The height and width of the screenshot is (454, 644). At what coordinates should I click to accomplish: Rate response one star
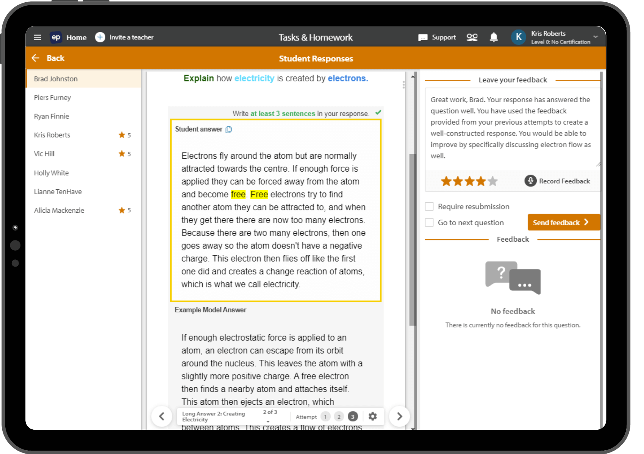(446, 181)
